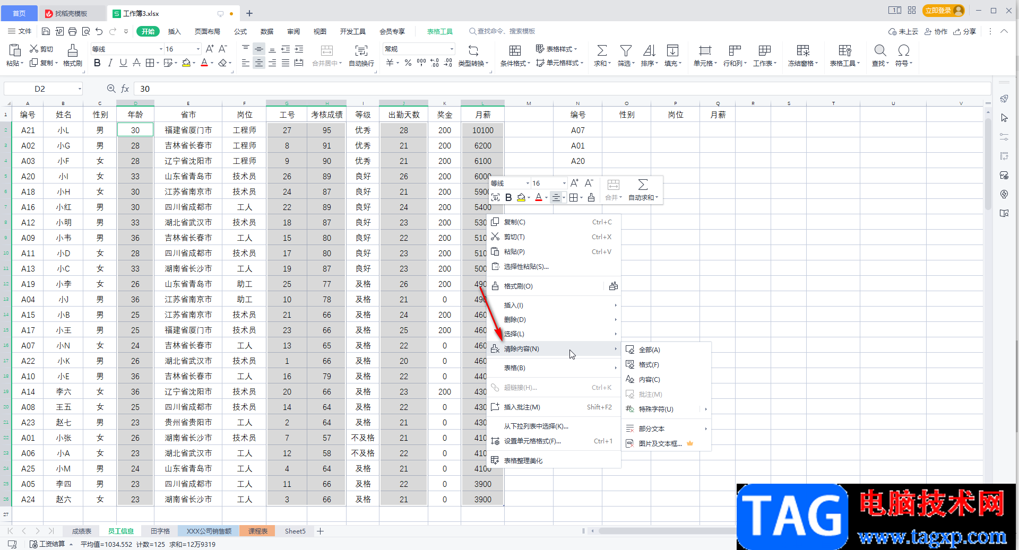
Task: Click the fill color bucket in ribbon
Action: click(186, 63)
